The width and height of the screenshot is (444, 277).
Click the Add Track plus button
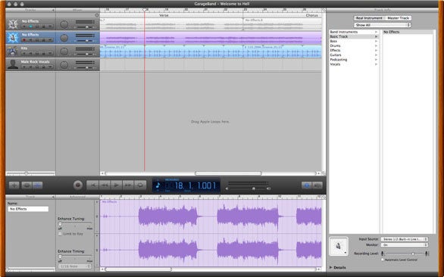click(14, 185)
